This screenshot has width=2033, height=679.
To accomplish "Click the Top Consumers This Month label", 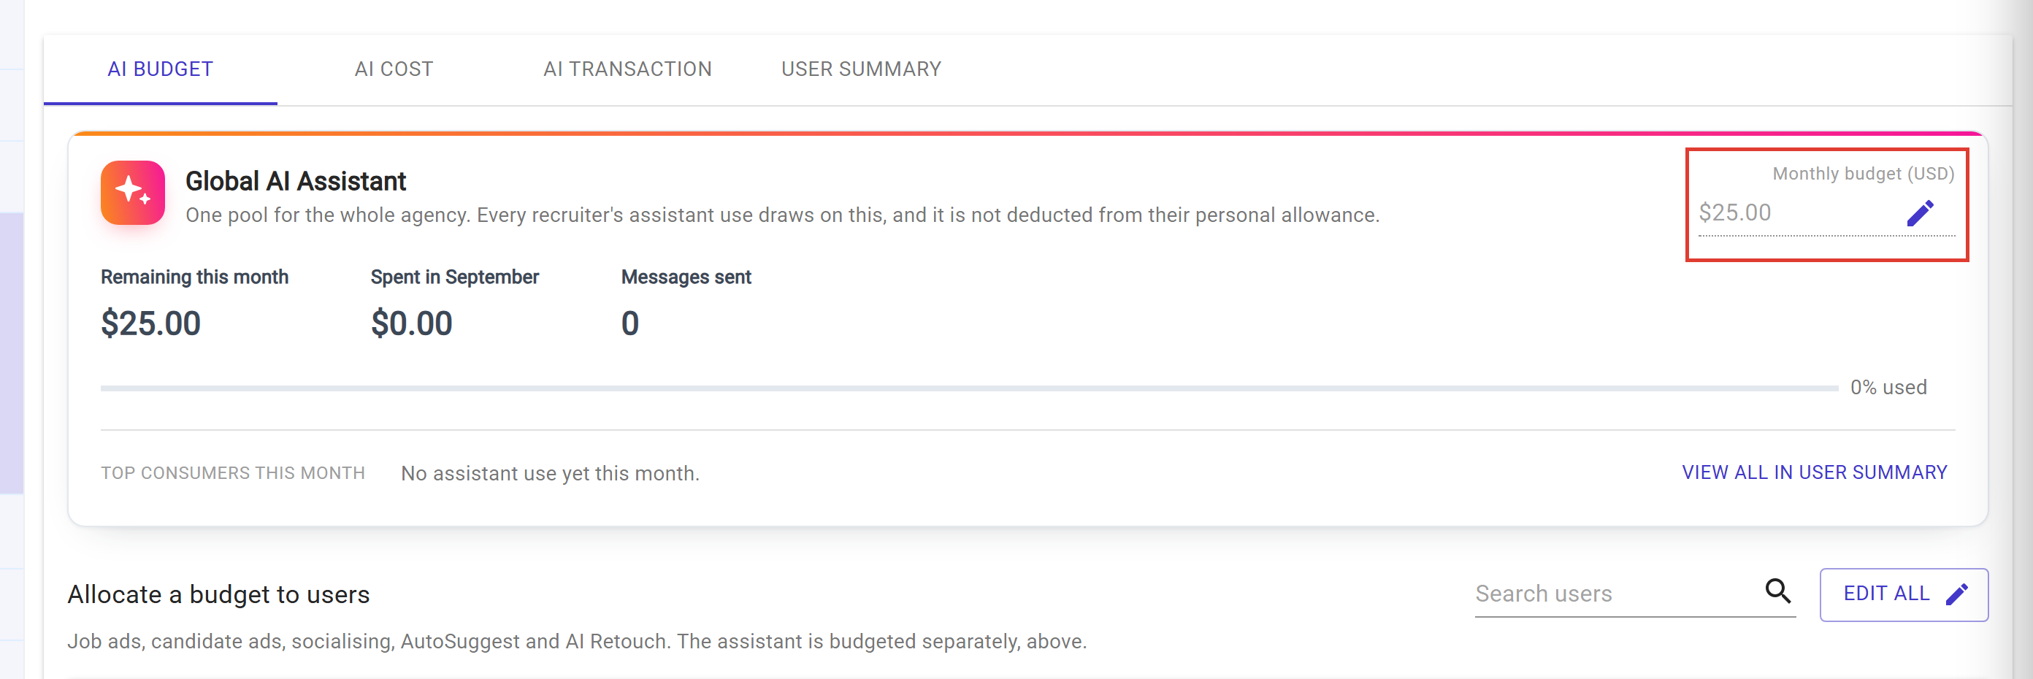I will point(233,473).
